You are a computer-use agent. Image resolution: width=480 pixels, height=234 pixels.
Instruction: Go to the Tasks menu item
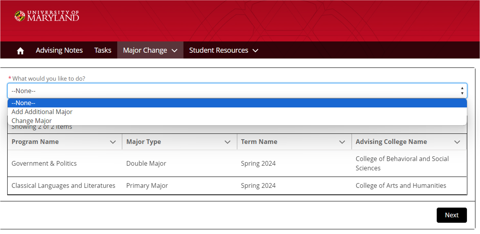click(x=103, y=50)
